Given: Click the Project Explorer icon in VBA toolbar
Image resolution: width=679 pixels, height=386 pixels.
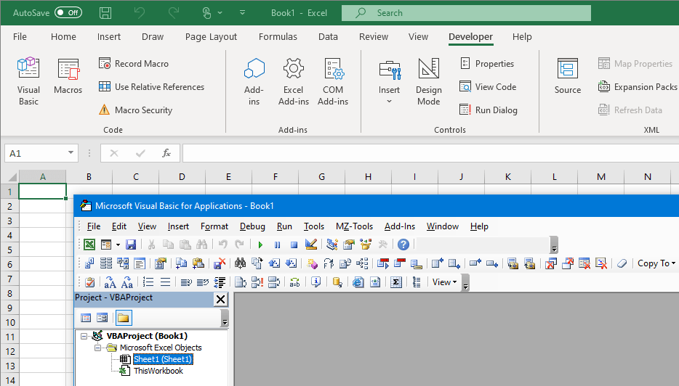Looking at the screenshot, I should [332, 245].
